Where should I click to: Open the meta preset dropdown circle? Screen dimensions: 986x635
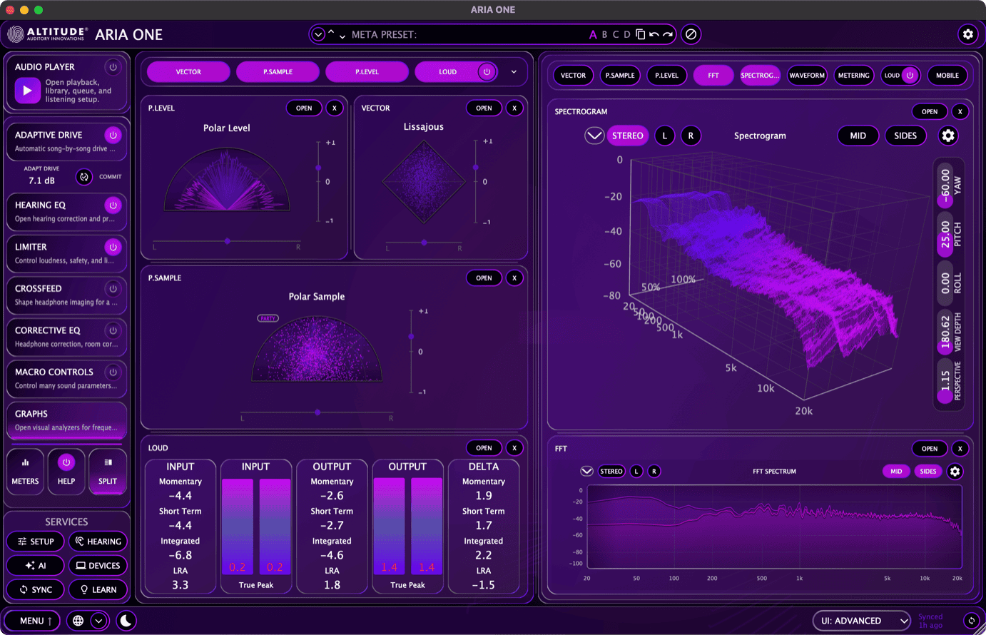[318, 34]
